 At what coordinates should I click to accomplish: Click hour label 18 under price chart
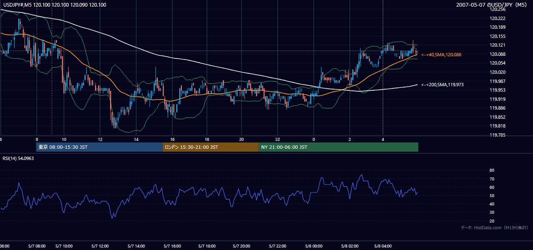pos(207,139)
